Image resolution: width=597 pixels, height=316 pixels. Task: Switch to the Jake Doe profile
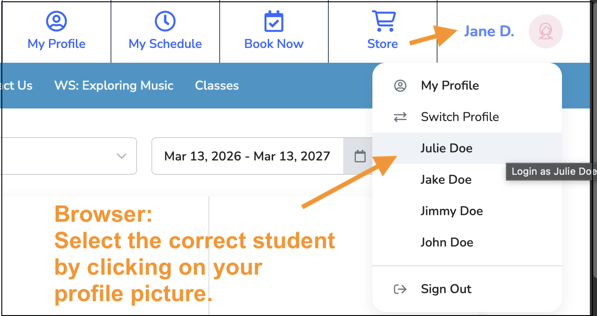[x=446, y=180]
